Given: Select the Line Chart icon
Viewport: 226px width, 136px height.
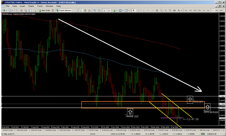Looking at the screenshot, I should pyautogui.click(x=90, y=10).
